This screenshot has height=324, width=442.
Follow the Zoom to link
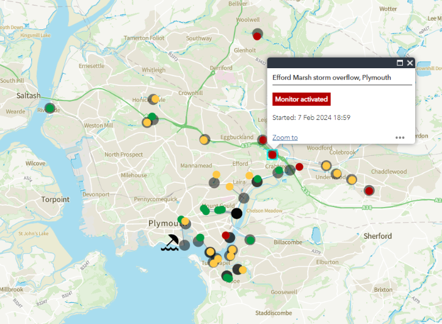[x=285, y=138]
